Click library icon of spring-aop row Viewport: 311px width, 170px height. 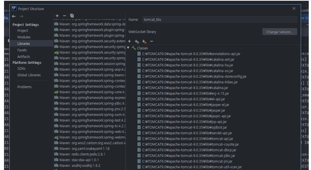pyautogui.click(x=56, y=69)
